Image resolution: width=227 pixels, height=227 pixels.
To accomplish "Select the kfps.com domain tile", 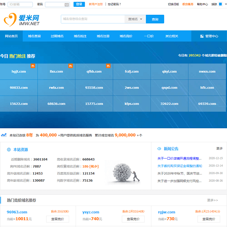I will coord(132,104).
